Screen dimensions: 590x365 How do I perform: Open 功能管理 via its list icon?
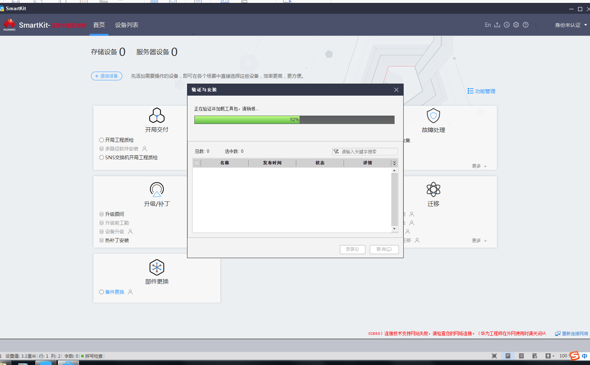tap(470, 91)
